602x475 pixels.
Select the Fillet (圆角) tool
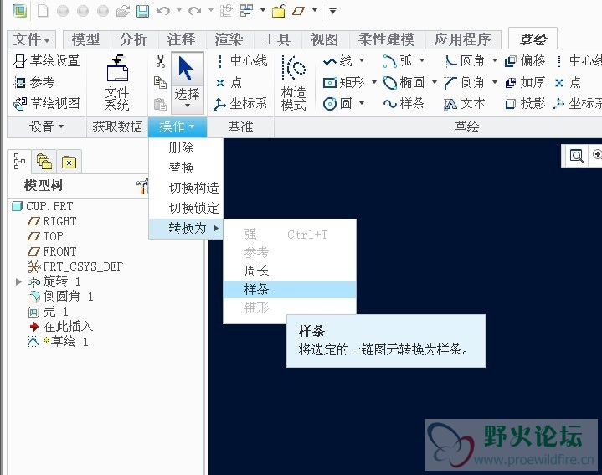pyautogui.click(x=465, y=60)
